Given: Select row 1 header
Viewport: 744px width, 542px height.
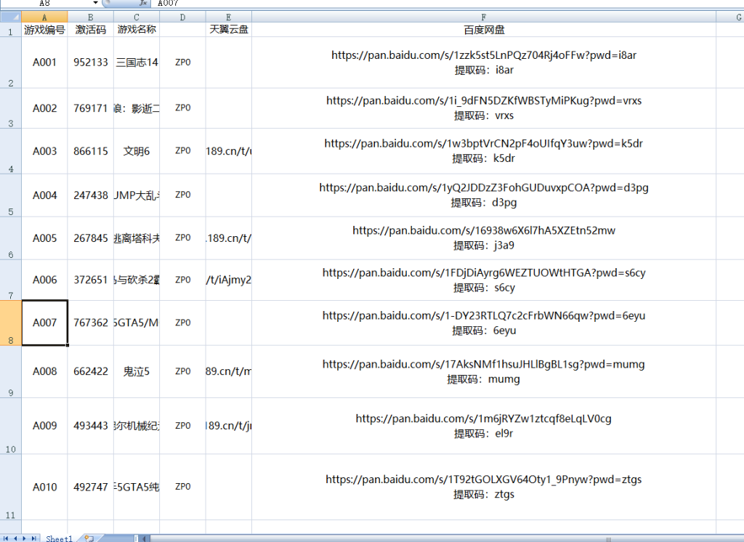Looking at the screenshot, I should point(10,30).
